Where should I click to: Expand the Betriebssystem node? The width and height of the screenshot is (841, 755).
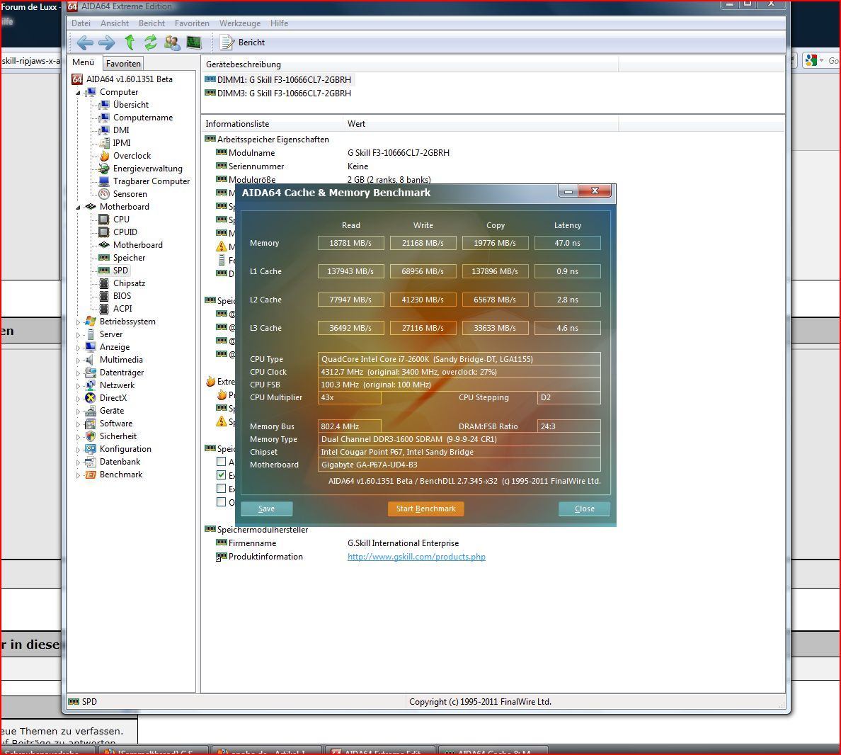tap(79, 322)
